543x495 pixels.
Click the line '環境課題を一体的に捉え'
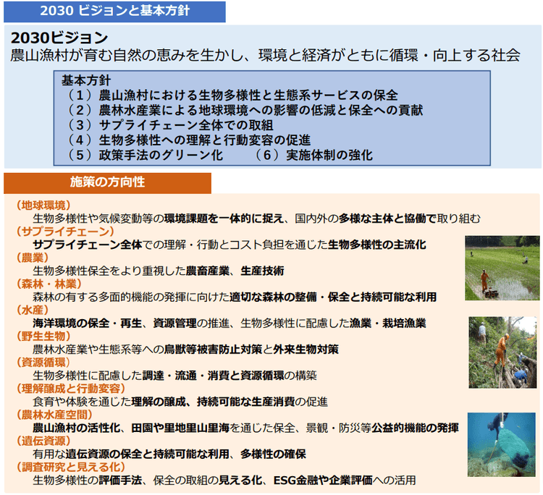(x=256, y=219)
